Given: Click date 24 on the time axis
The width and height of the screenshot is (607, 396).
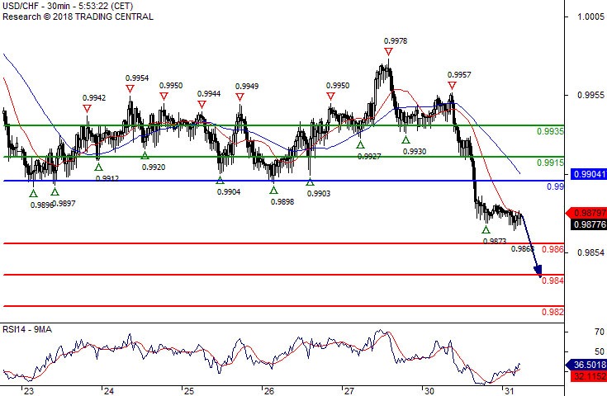Looking at the screenshot, I should [x=109, y=391].
